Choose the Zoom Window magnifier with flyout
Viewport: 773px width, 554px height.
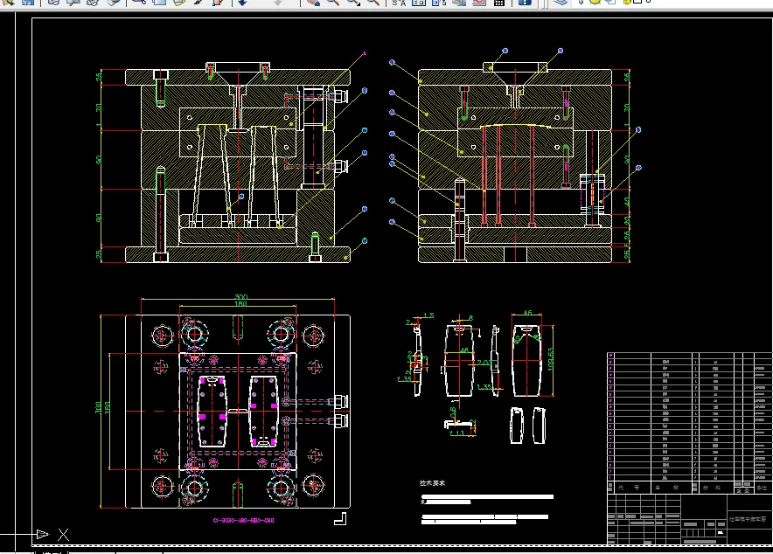(353, 3)
